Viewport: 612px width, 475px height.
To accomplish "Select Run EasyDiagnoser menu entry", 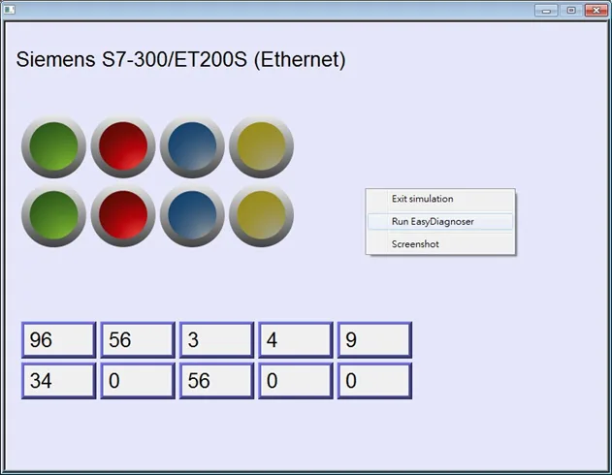I will (x=440, y=222).
